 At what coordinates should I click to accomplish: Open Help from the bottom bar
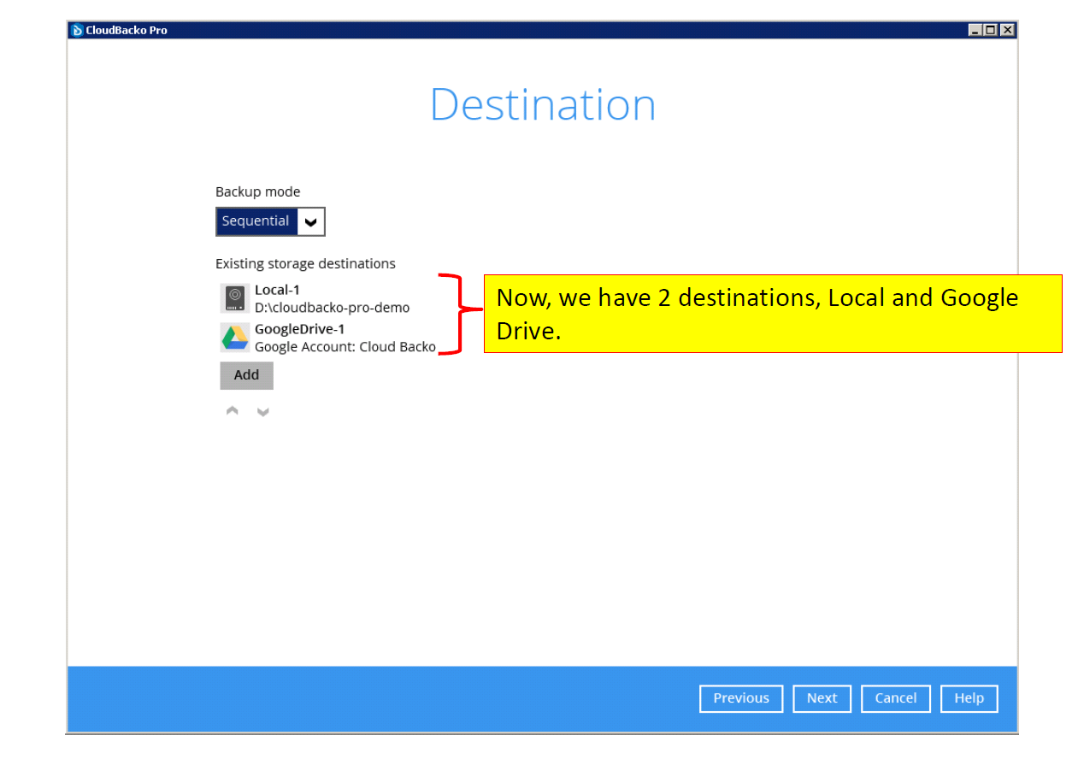(969, 698)
